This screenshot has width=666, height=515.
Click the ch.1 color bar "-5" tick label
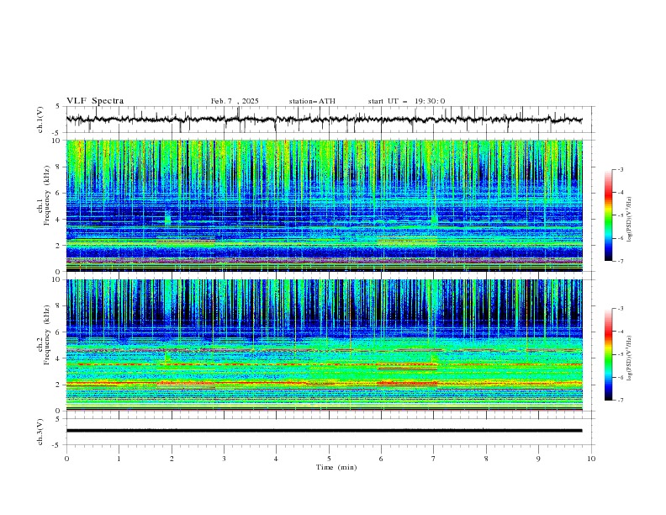point(620,215)
